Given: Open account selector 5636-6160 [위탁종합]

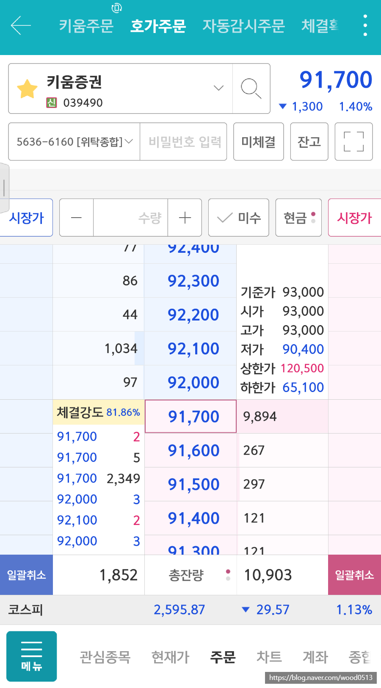Looking at the screenshot, I should click(75, 141).
